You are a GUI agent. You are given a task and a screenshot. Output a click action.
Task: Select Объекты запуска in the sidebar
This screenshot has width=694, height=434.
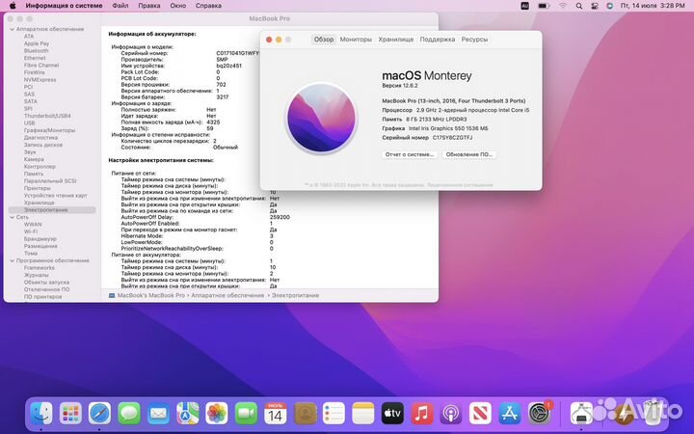tap(46, 283)
